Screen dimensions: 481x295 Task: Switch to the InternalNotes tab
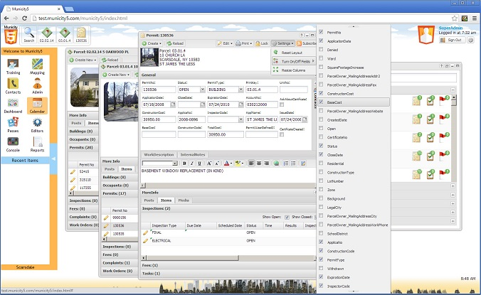point(193,154)
